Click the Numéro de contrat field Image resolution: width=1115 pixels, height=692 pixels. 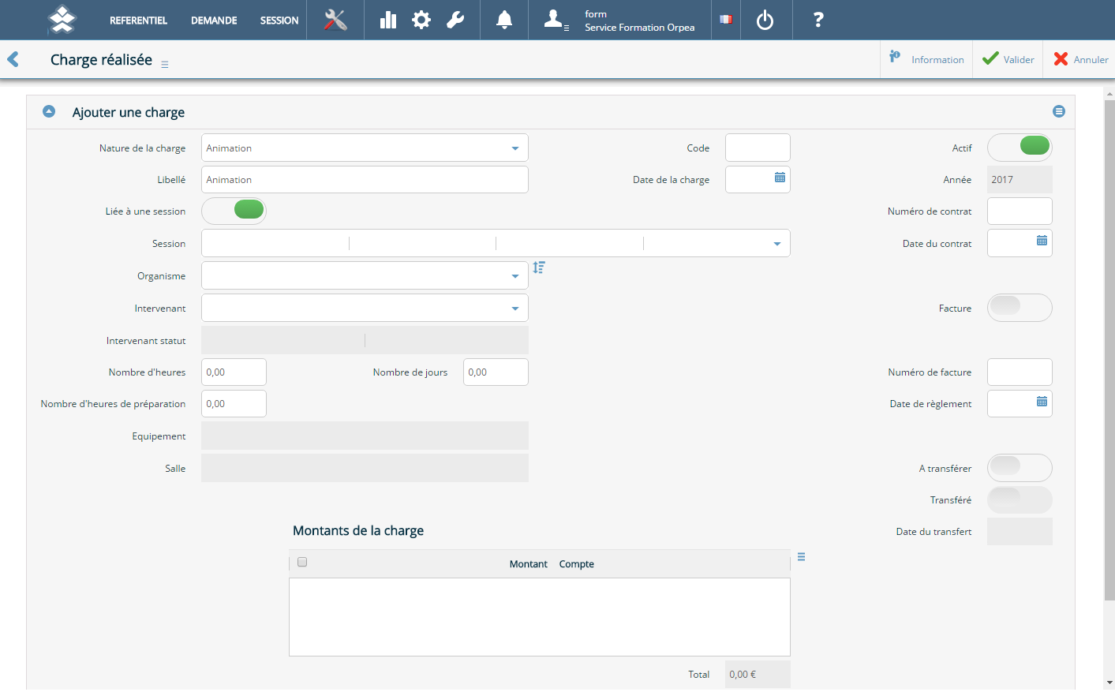[1020, 211]
